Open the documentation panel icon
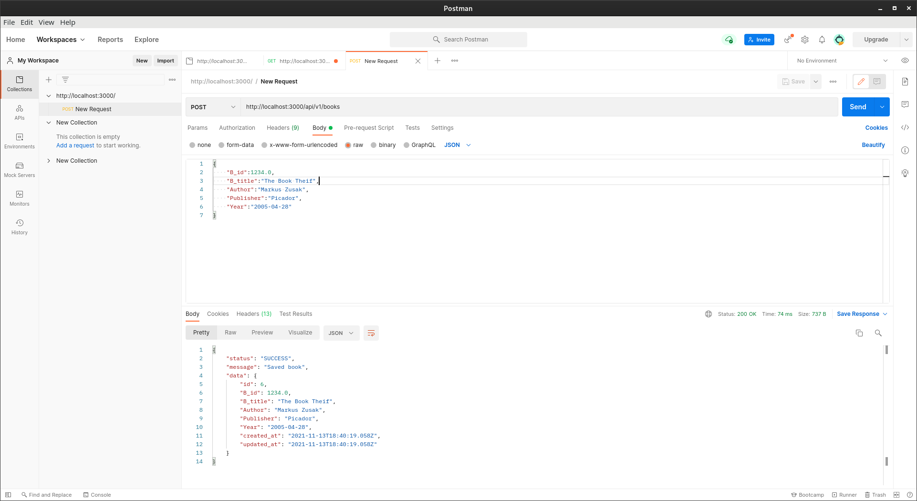917x501 pixels. 905,82
